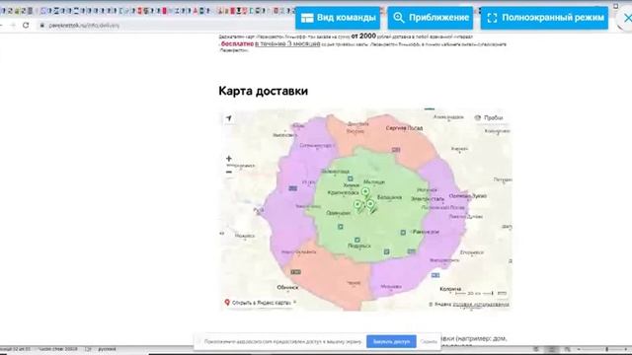Click the Яндекс terms of use link
Screen dimensions: 632x355
(x=481, y=305)
